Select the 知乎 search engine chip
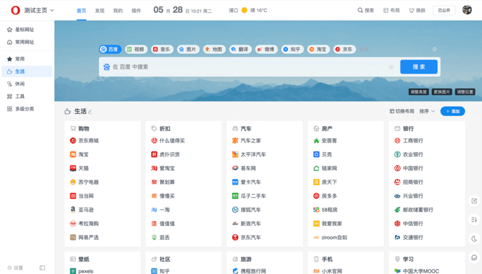 [292, 49]
